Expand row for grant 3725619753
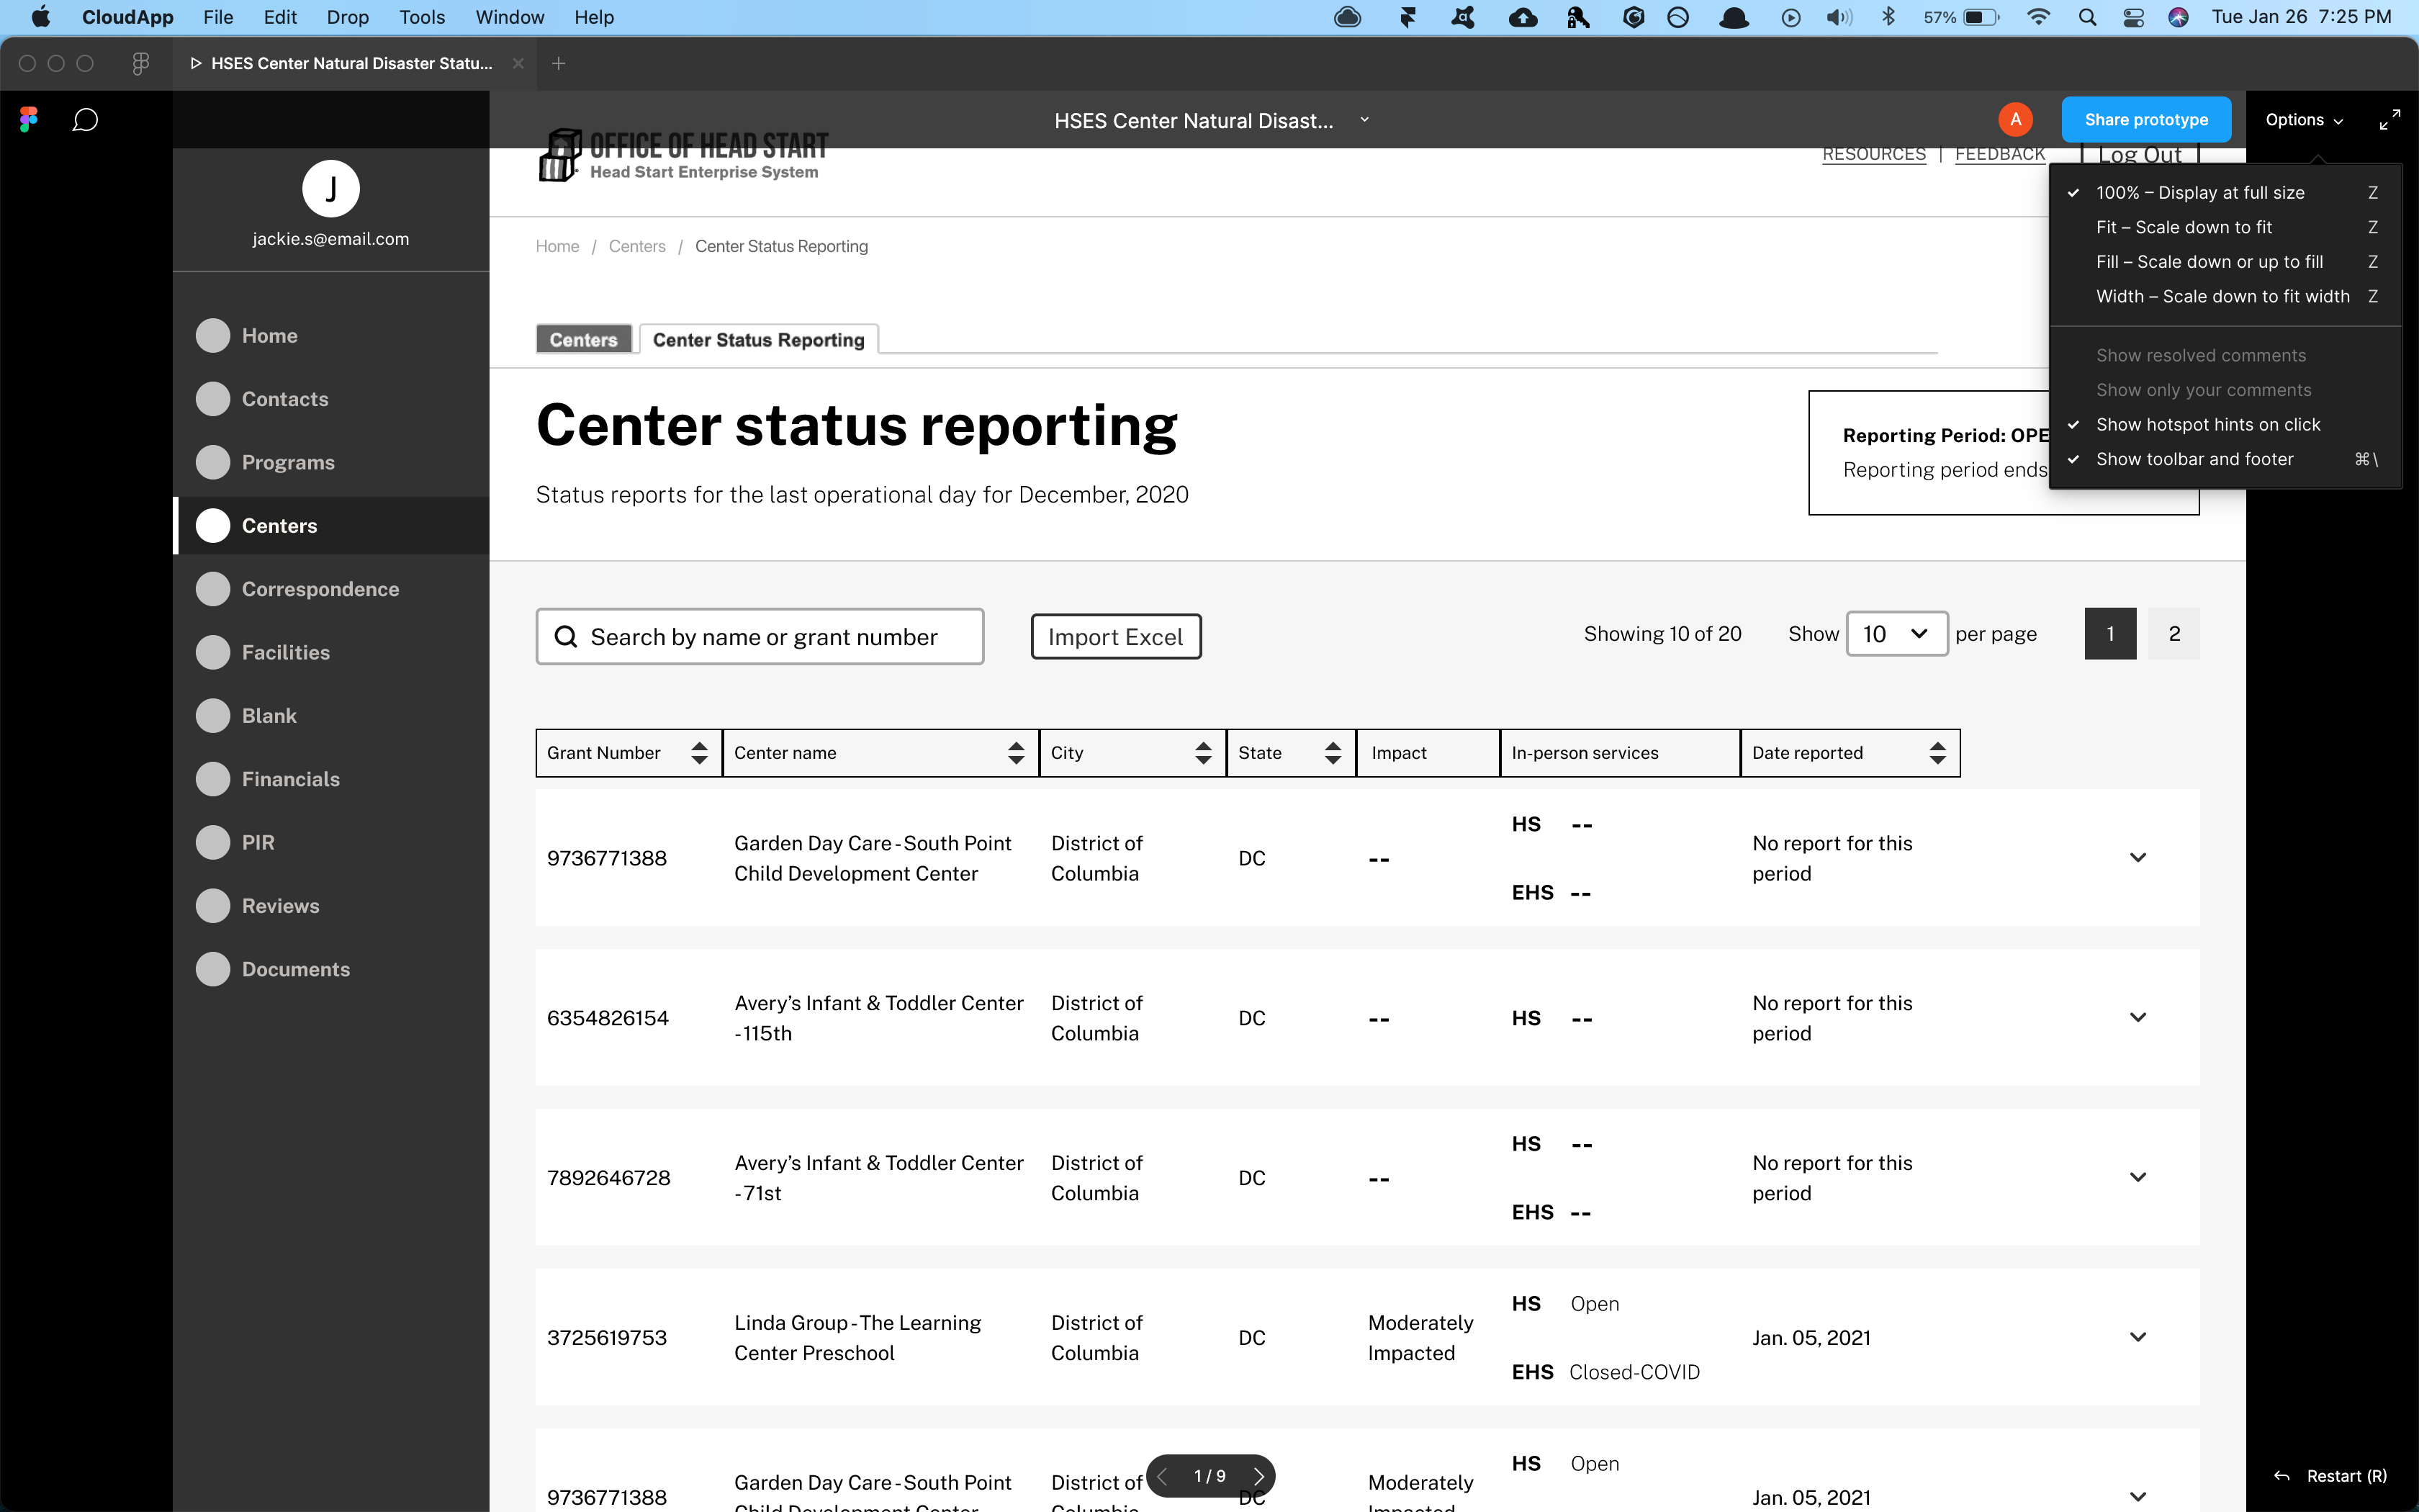This screenshot has height=1512, width=2419. coord(2137,1337)
